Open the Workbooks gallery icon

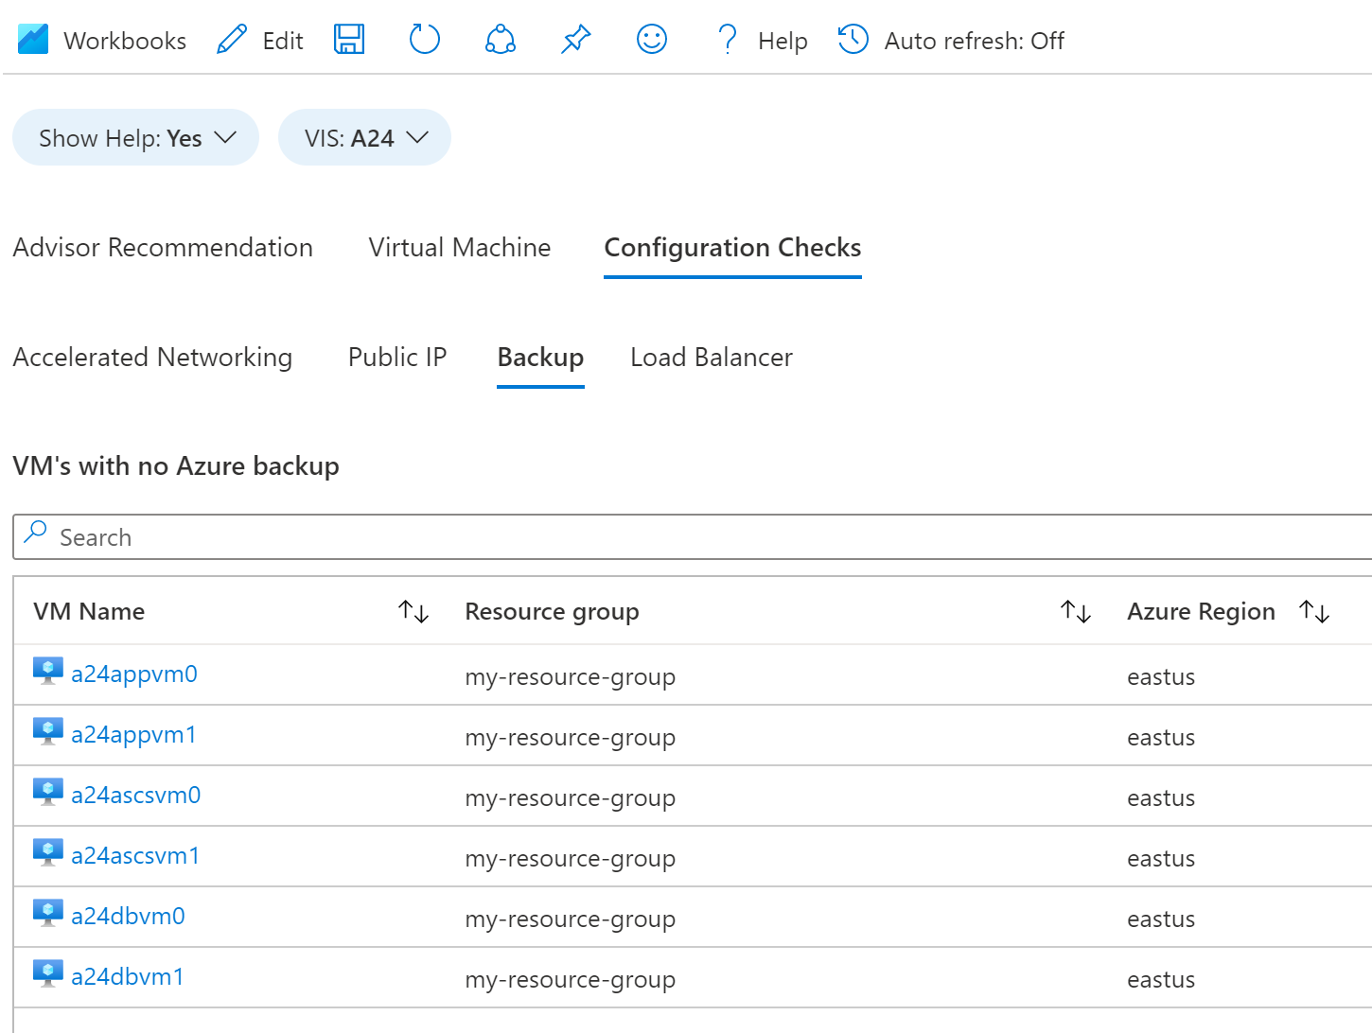click(x=33, y=40)
